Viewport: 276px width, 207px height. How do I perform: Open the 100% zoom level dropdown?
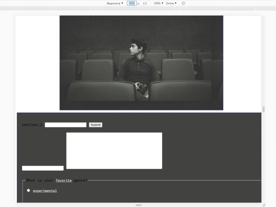tap(157, 3)
